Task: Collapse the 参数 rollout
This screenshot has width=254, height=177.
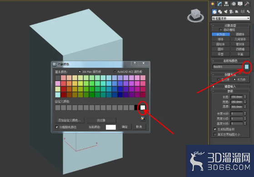Action: pyautogui.click(x=230, y=91)
